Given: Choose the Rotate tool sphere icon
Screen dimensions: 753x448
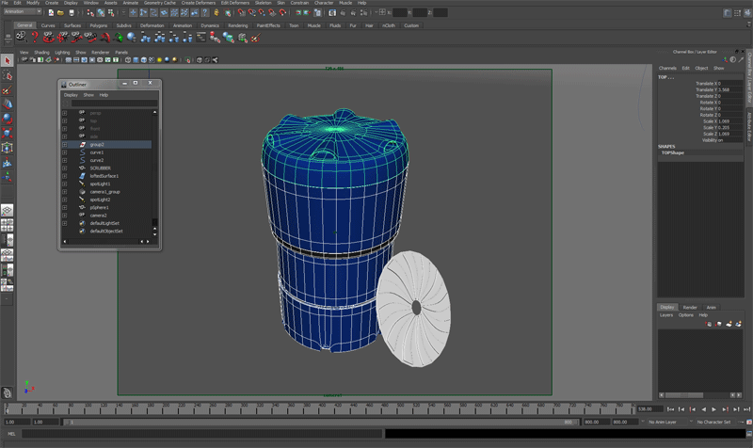Looking at the screenshot, I should [x=7, y=119].
